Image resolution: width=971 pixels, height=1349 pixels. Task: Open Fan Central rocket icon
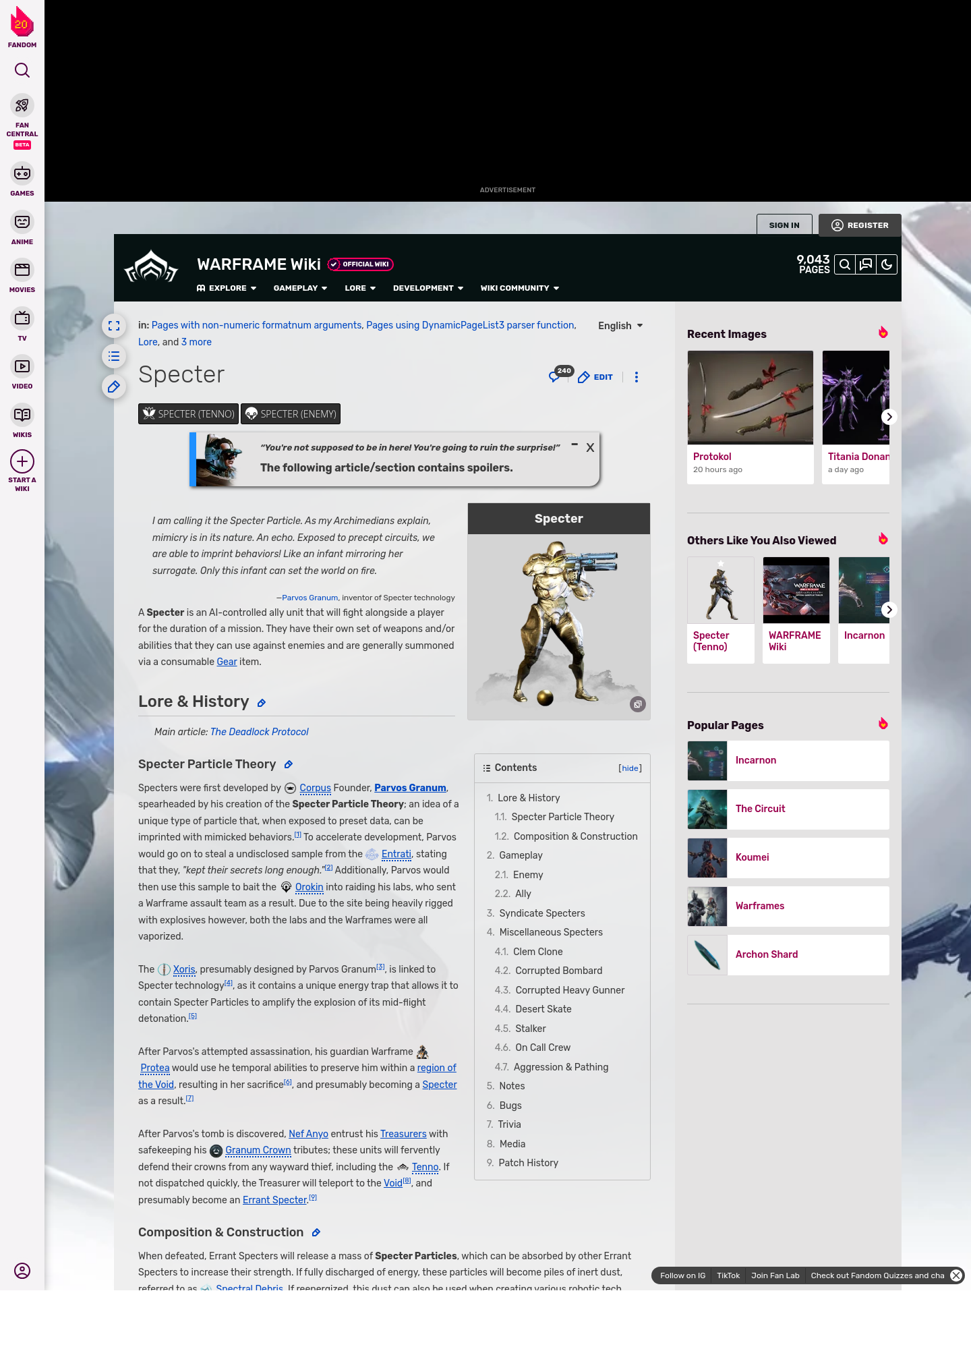point(22,105)
